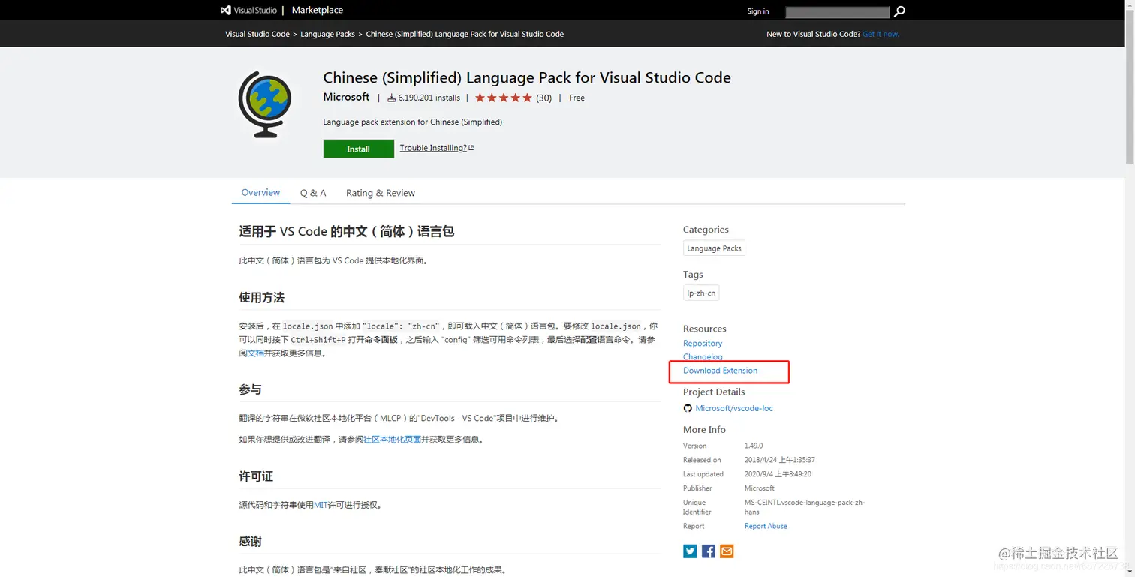This screenshot has width=1135, height=577.
Task: Click the Marketplace header link
Action: pyautogui.click(x=318, y=11)
